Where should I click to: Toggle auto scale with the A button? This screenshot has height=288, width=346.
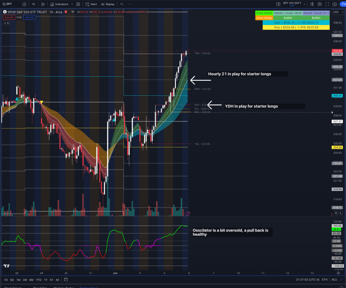[336, 213]
